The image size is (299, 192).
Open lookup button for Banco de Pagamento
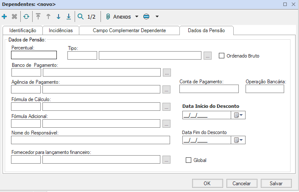[x=166, y=72]
